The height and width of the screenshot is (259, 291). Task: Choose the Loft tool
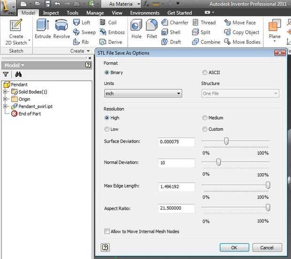pos(82,23)
